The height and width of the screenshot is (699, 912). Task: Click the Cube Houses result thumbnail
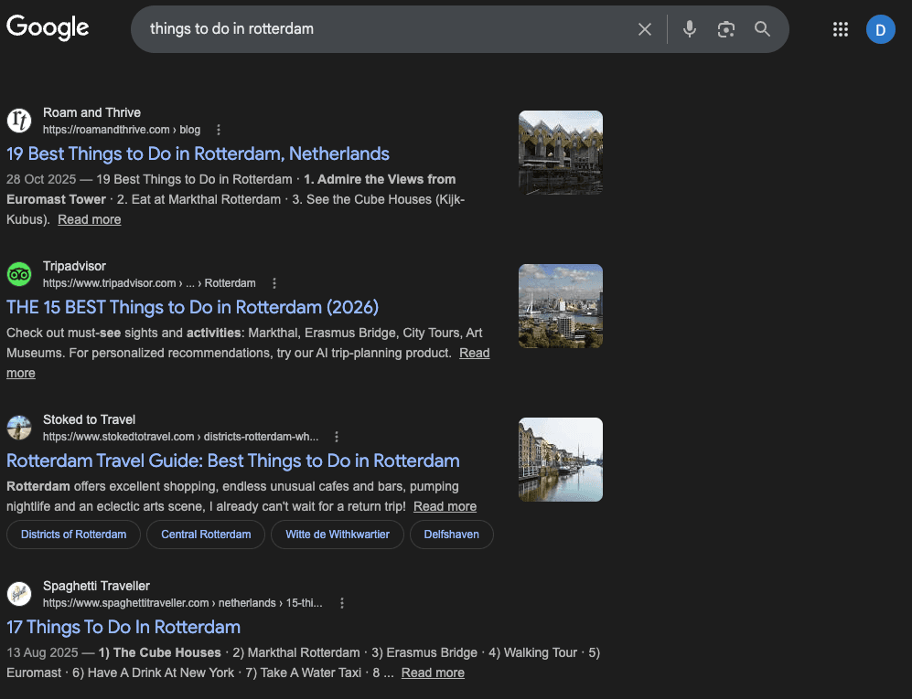click(560, 152)
